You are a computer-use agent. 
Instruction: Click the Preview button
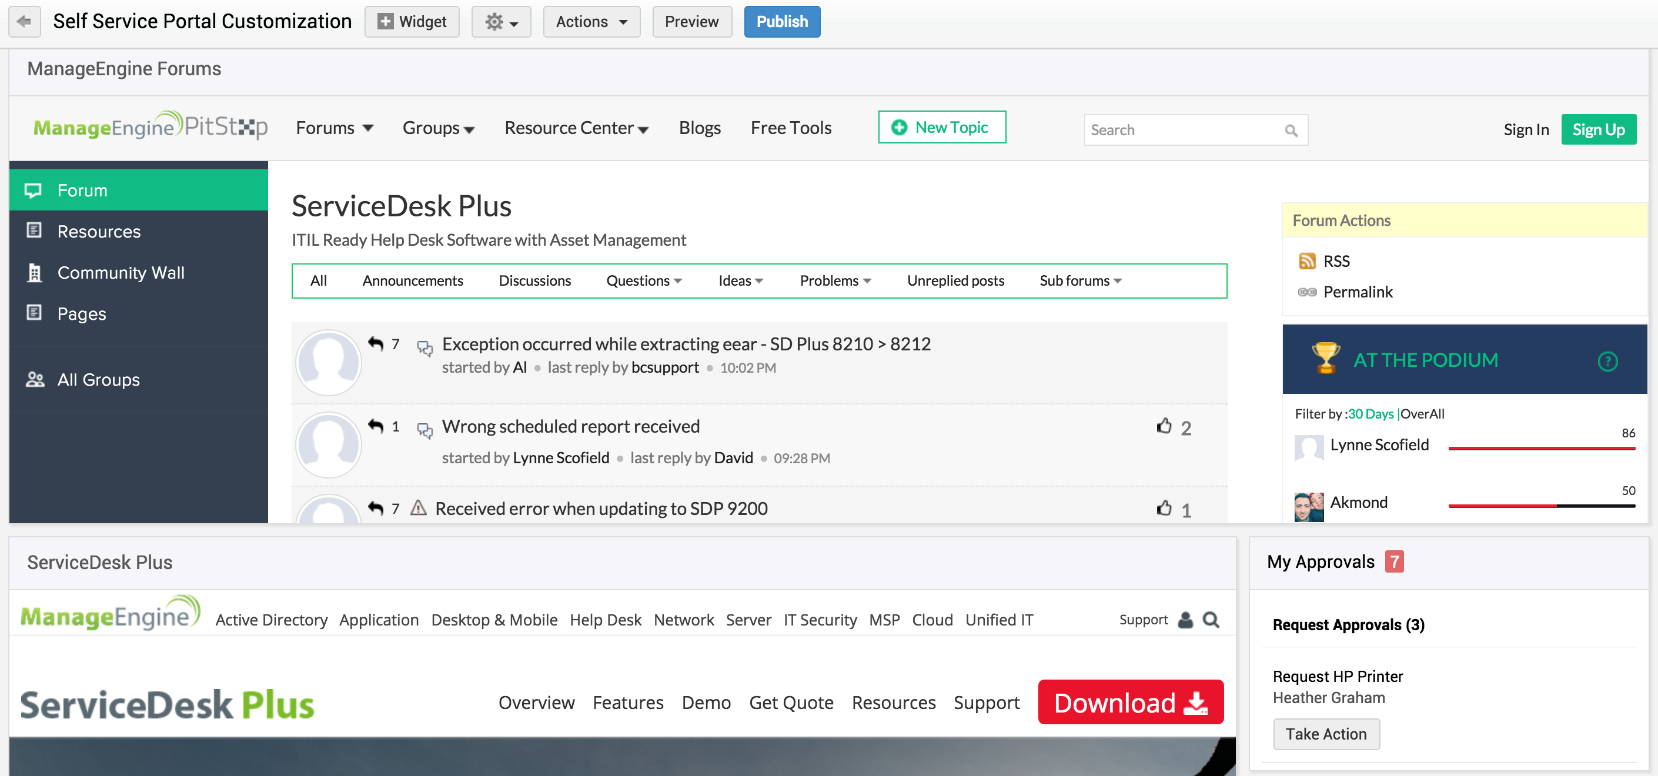[692, 22]
